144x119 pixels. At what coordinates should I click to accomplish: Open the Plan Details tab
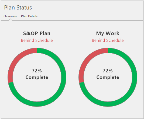[x=29, y=16]
